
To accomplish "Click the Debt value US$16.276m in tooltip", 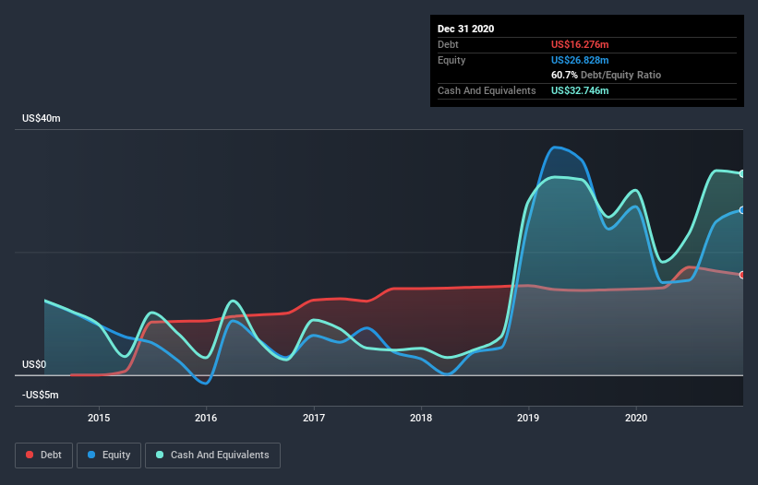I will [x=580, y=44].
